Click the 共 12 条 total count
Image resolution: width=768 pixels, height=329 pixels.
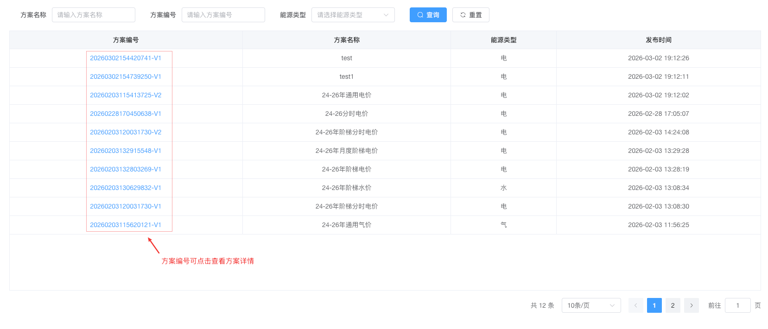[542, 305]
